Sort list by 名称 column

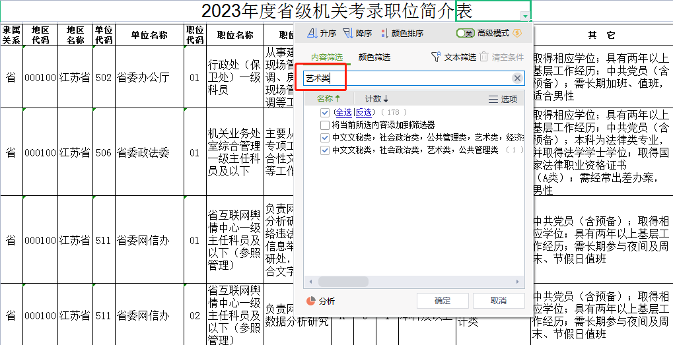[328, 99]
